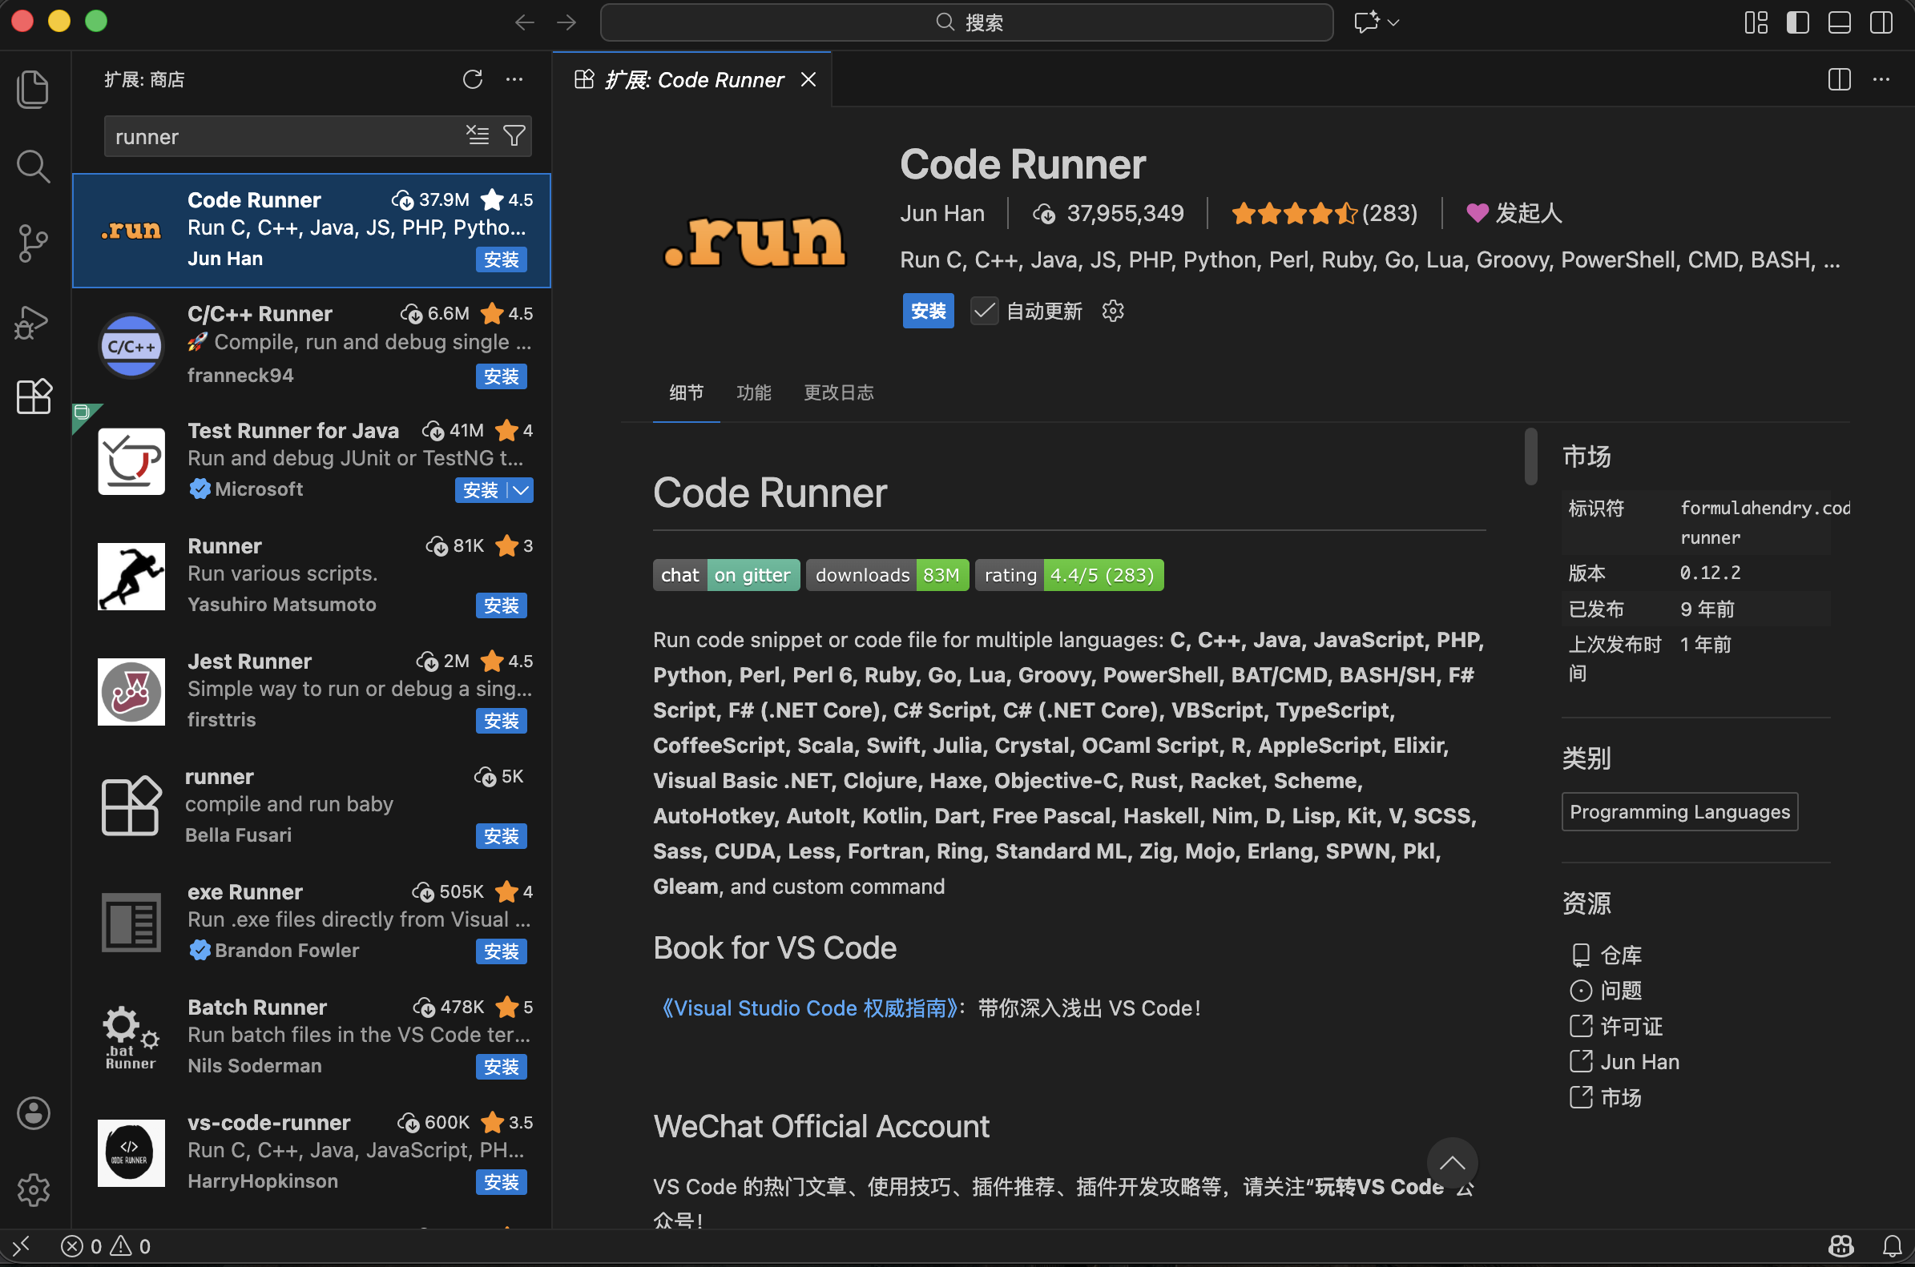
Task: Expand install dropdown for Test Runner for Java
Action: pyautogui.click(x=522, y=490)
